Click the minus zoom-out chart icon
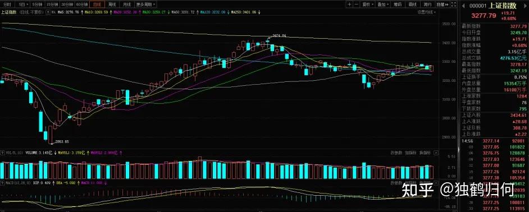 357,4
